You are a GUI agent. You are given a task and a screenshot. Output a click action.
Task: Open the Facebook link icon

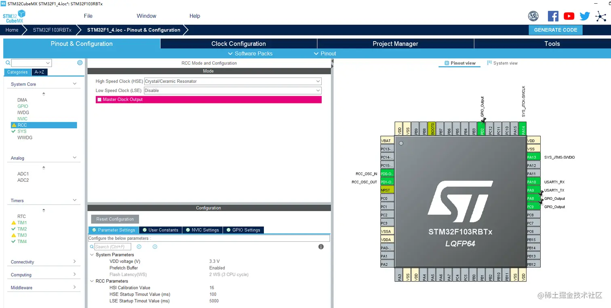(x=553, y=16)
